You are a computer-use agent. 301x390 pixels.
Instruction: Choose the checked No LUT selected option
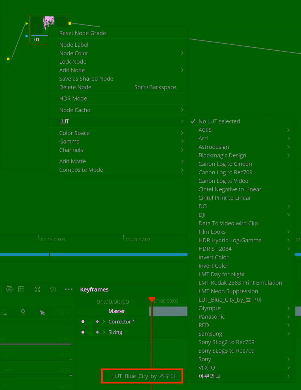[241, 121]
